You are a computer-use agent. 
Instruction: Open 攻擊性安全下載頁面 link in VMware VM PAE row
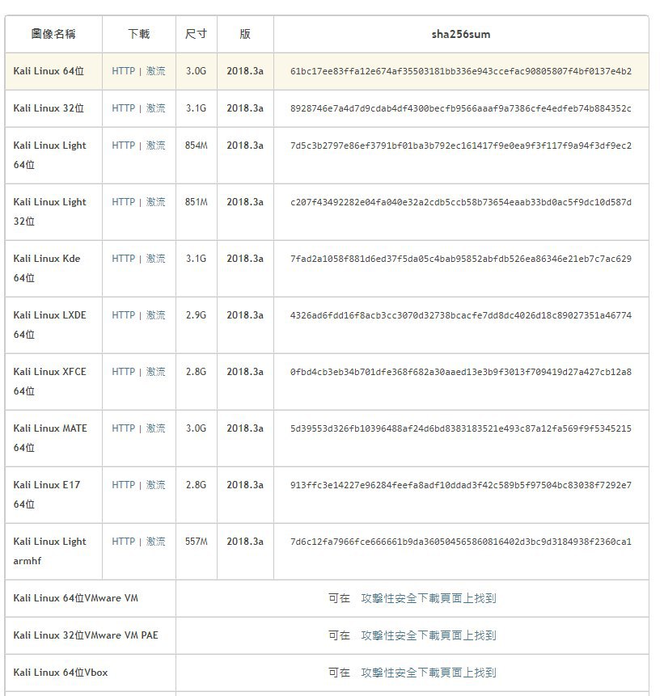412,635
